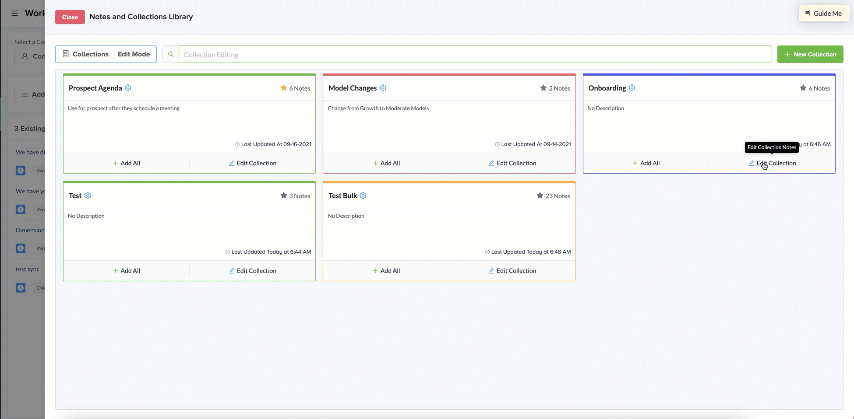Add All notes from Model Changes
854x419 pixels.
click(386, 163)
